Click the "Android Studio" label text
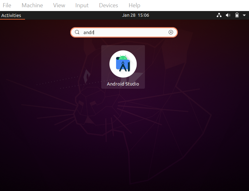This screenshot has height=191, width=249. 123,84
